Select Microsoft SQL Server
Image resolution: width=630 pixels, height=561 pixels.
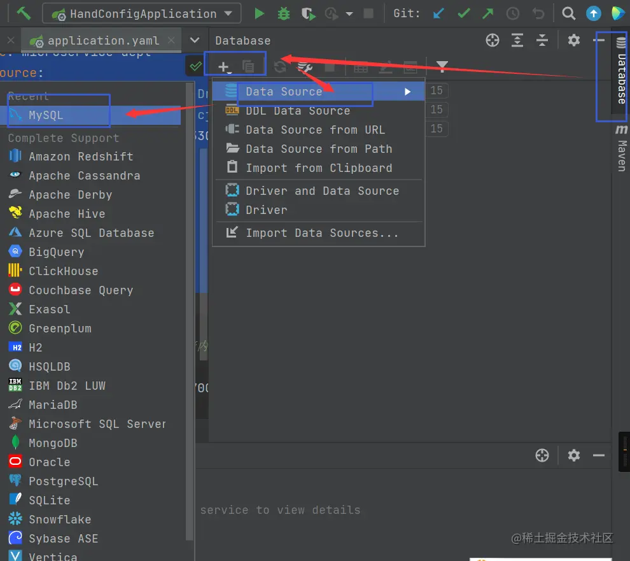coord(90,423)
